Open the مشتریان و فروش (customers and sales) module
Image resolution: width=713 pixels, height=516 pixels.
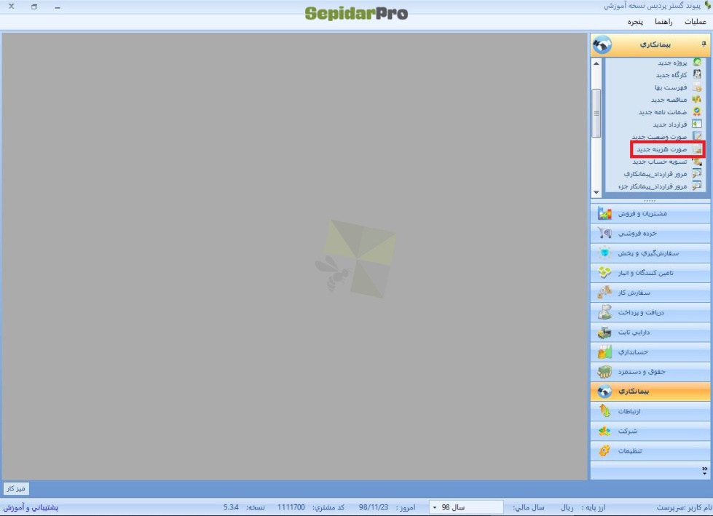pyautogui.click(x=650, y=213)
